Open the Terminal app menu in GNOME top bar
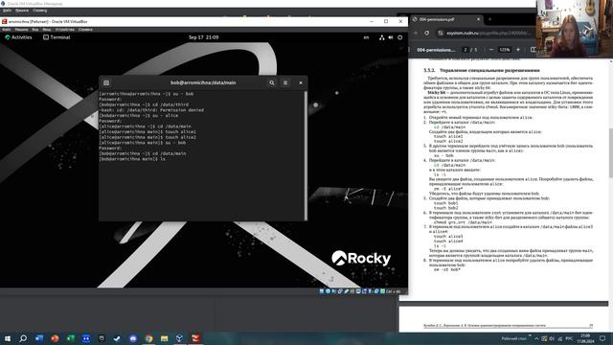This screenshot has height=345, width=613. pyautogui.click(x=57, y=37)
